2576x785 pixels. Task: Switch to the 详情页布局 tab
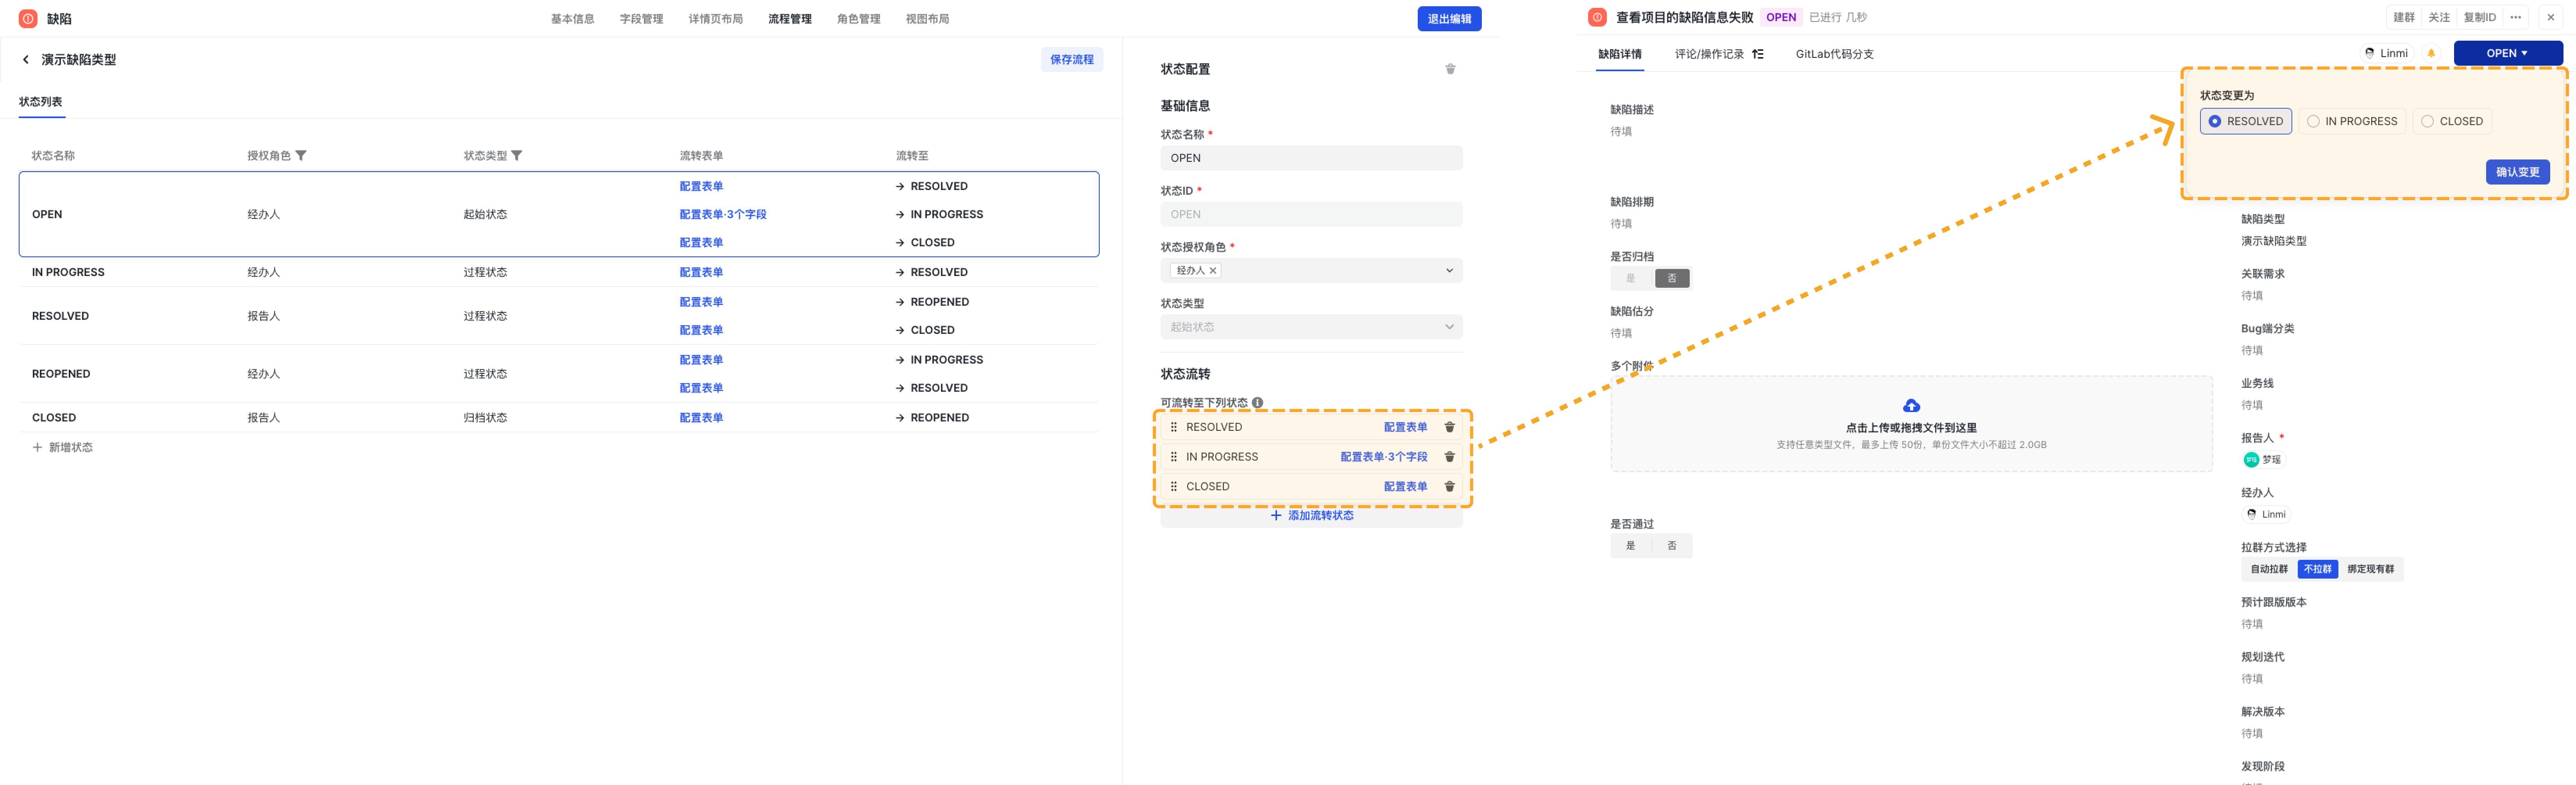coord(716,19)
